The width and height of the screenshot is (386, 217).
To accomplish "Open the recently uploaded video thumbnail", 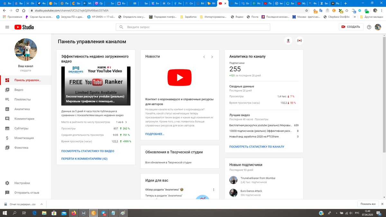I will (96, 86).
